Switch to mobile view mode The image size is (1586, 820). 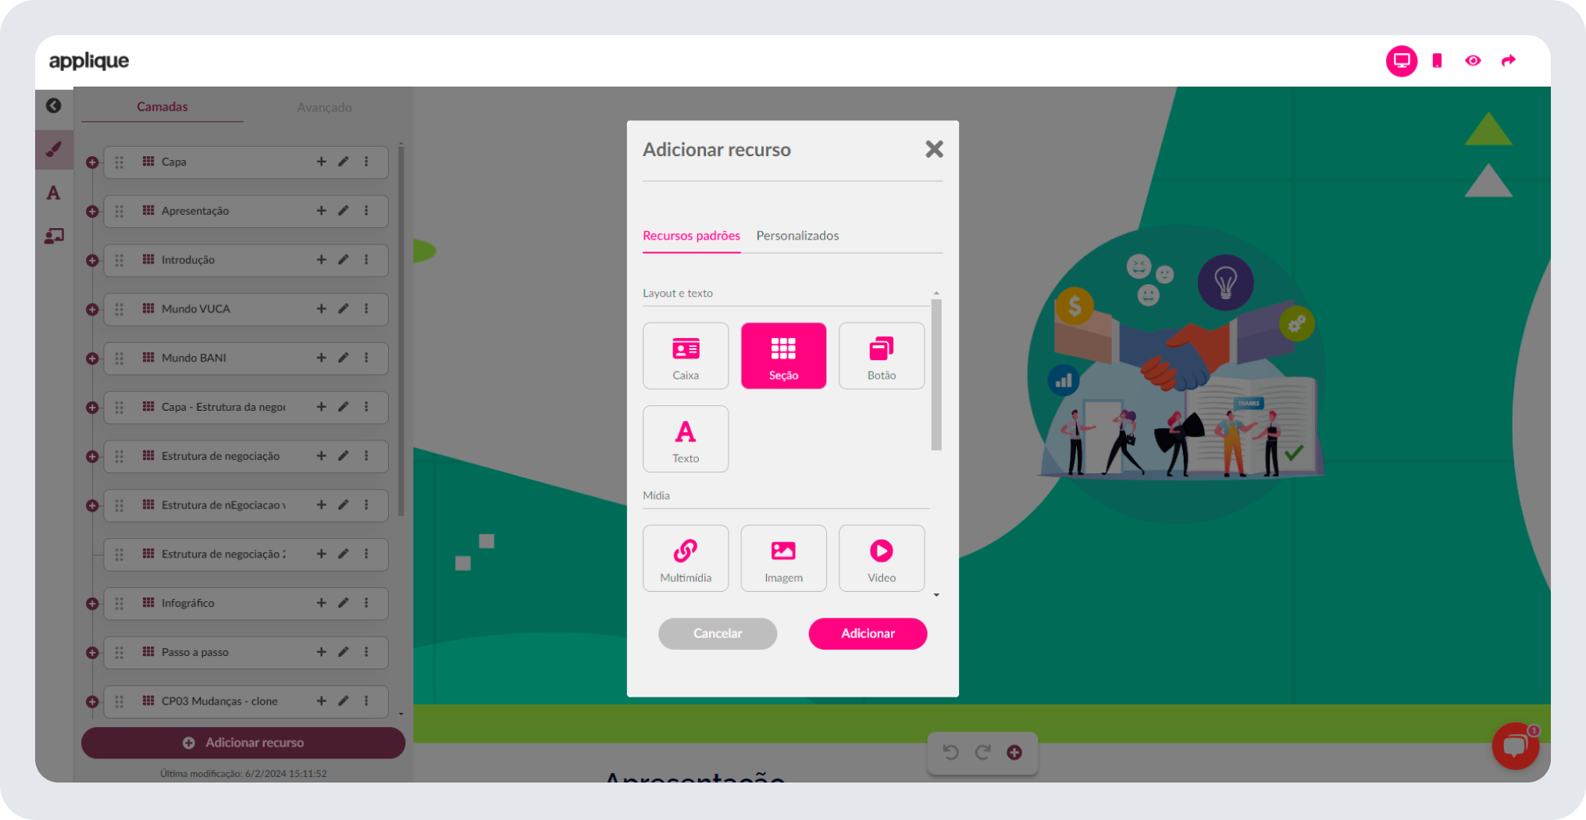[x=1437, y=61]
